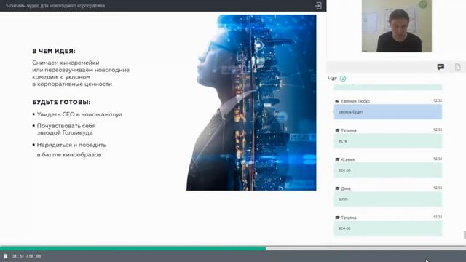The height and width of the screenshot is (262, 466).
Task: Click the chat info icon next to Чат
Action: 343,79
